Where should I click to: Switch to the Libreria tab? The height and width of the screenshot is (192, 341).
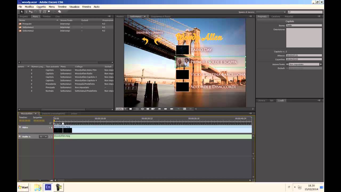pos(261,101)
